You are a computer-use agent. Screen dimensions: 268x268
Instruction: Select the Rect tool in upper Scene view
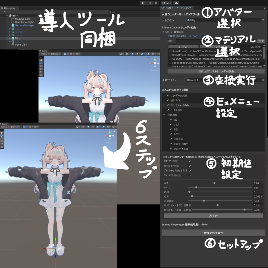click(41, 72)
